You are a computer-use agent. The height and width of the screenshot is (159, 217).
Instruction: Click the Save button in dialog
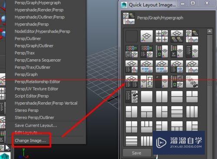(136, 153)
